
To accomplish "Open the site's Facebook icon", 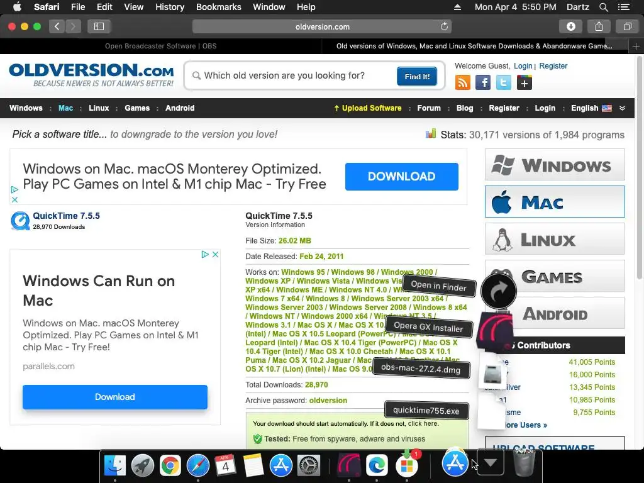I will (483, 82).
